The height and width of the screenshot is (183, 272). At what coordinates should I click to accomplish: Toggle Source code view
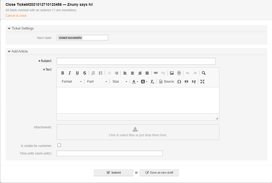click(x=166, y=82)
